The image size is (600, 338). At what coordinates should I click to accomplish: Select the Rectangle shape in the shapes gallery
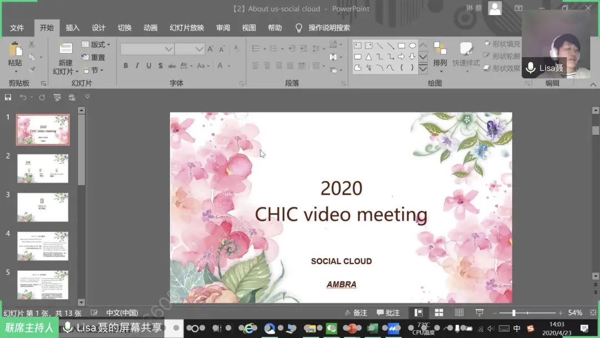401,46
